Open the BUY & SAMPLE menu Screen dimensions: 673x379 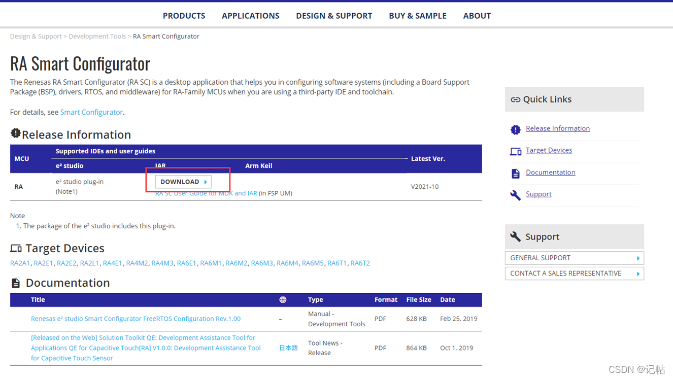point(418,16)
